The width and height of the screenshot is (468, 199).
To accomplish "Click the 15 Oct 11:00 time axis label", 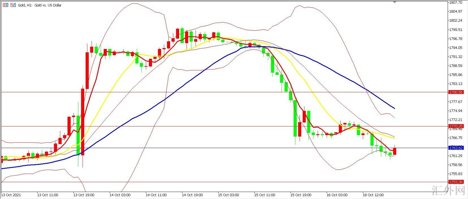I will pyautogui.click(x=265, y=195).
